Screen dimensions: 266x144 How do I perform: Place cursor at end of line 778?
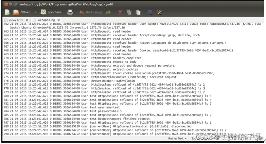(x=205, y=88)
